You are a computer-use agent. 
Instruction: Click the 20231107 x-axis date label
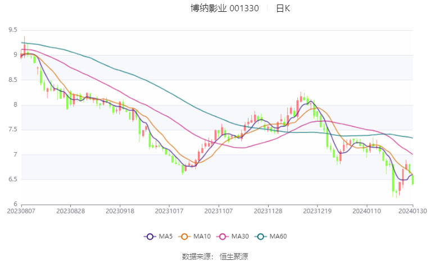(219, 211)
